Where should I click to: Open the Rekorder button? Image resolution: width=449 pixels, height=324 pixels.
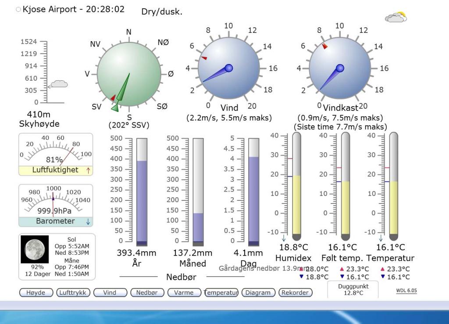[295, 293]
